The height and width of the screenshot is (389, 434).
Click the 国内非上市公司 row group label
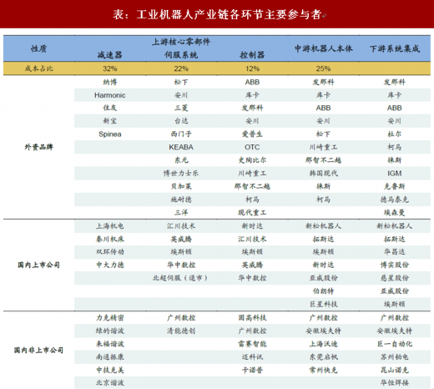38,350
